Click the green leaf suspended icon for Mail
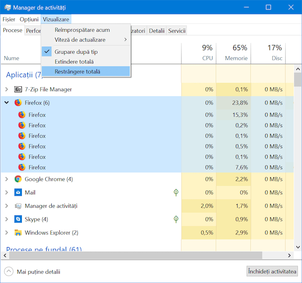Screen dimensions: 302x283 click(176, 193)
